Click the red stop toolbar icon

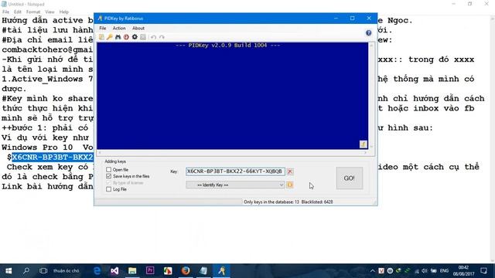[x=126, y=37]
